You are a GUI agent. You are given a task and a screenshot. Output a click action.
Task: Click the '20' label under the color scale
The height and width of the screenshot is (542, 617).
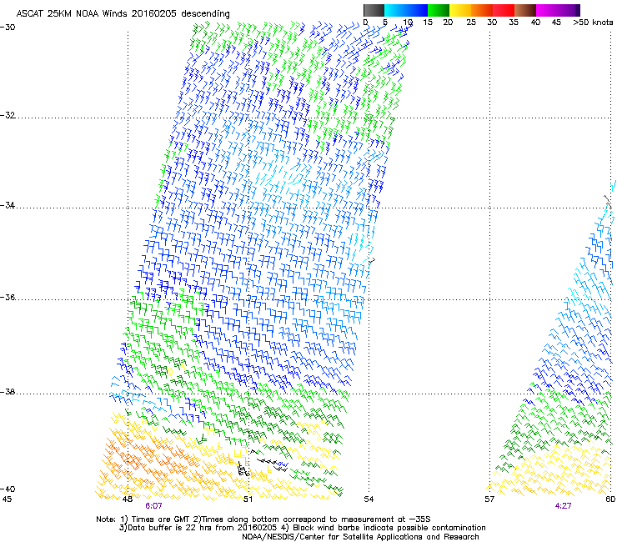point(448,23)
